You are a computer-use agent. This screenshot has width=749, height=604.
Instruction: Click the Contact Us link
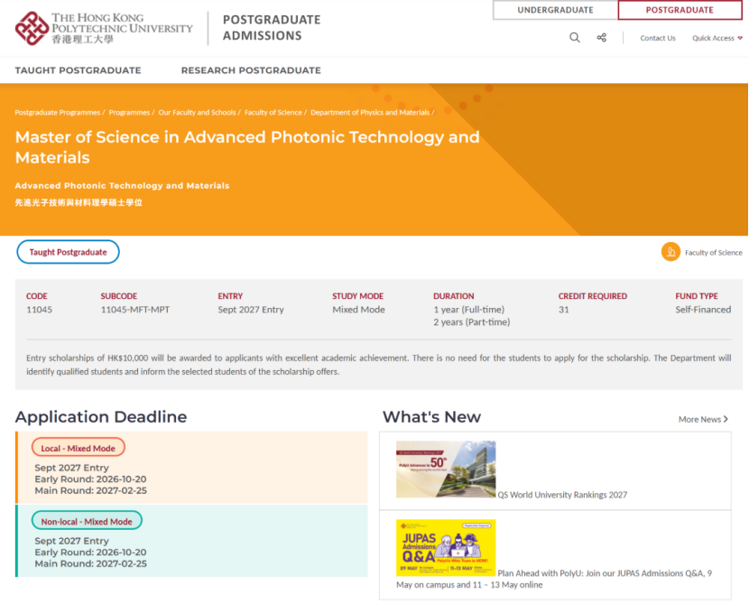click(658, 38)
